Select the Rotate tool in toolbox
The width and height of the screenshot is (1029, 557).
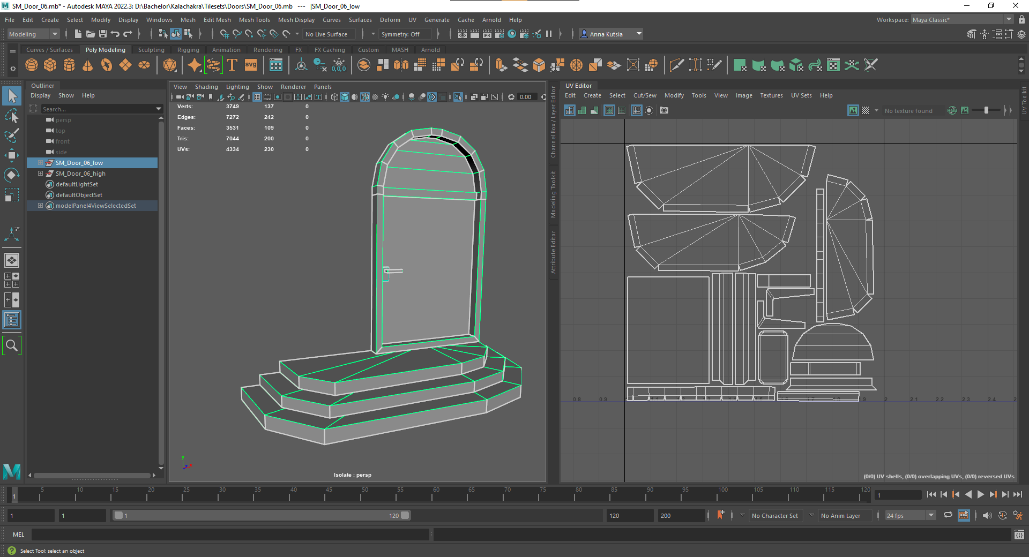pos(12,175)
